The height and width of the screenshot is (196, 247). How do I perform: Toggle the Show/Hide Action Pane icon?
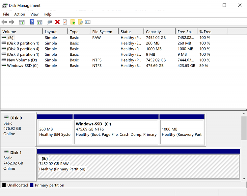pyautogui.click(x=40, y=22)
